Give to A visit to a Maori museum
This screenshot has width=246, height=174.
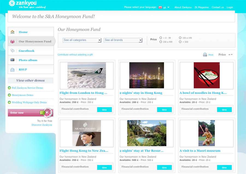(x=224, y=167)
